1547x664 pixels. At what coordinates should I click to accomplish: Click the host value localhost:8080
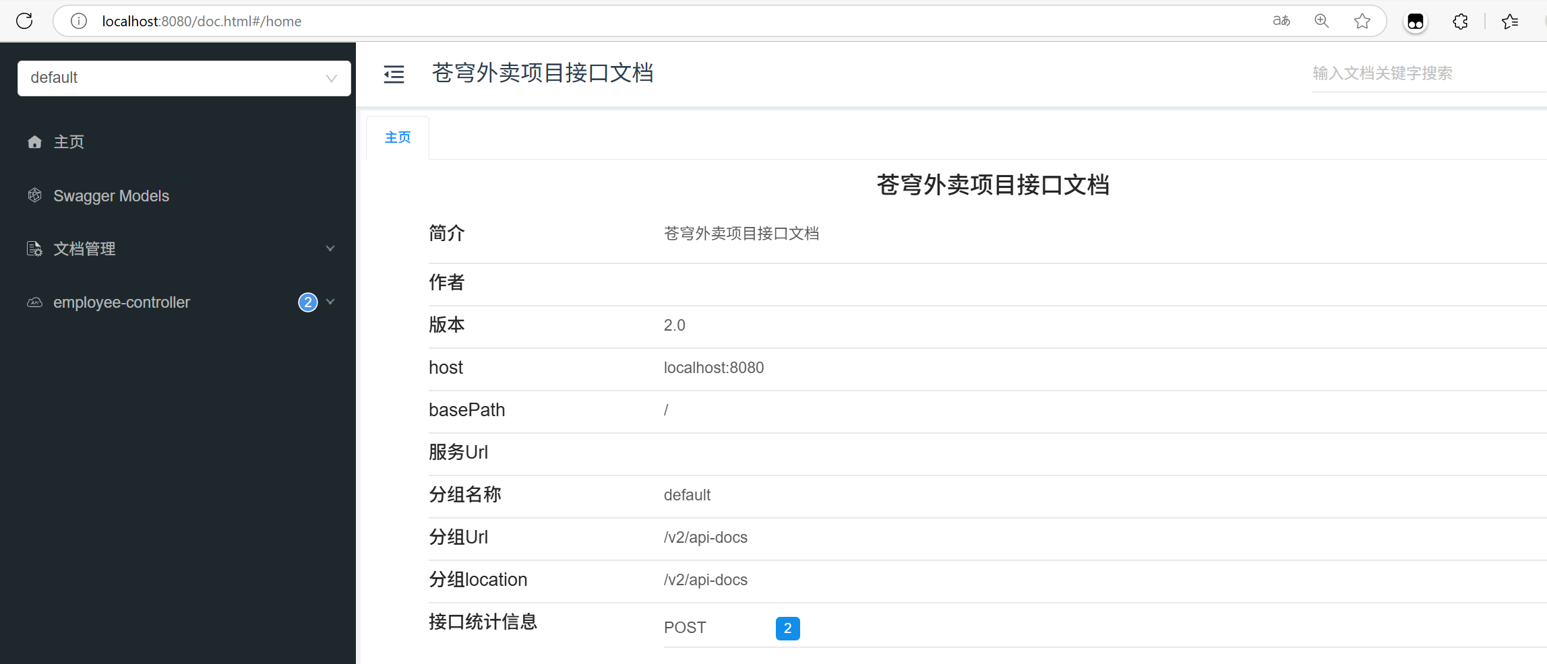(714, 368)
